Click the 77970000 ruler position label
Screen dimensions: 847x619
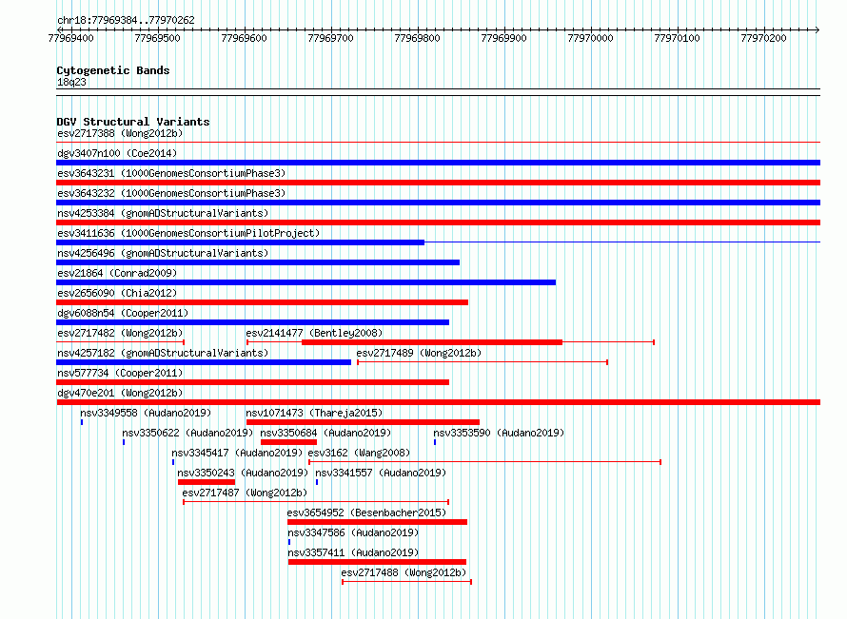(x=590, y=38)
